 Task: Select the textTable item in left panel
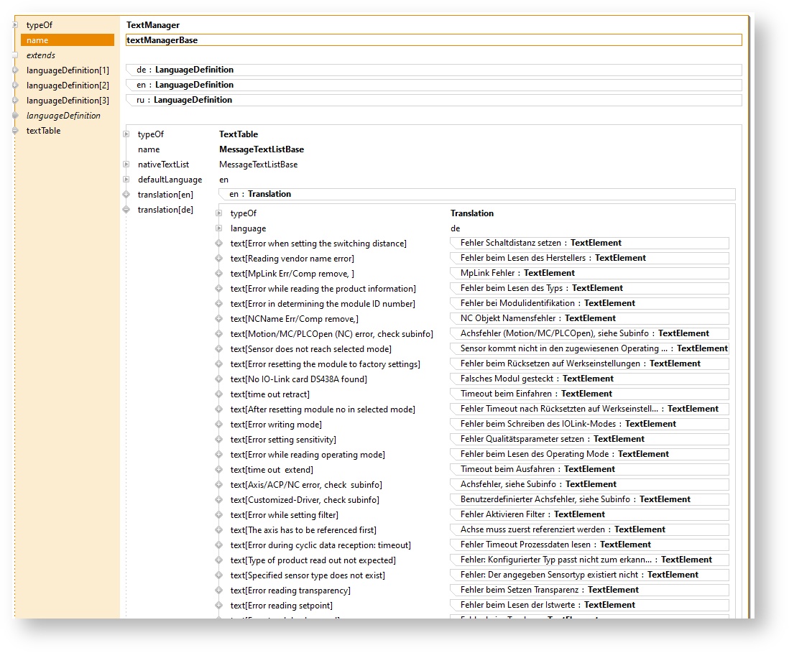point(43,131)
